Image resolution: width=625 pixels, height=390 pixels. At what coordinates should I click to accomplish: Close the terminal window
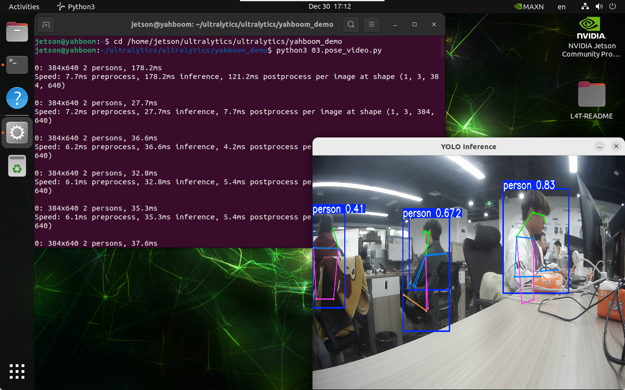coord(434,24)
